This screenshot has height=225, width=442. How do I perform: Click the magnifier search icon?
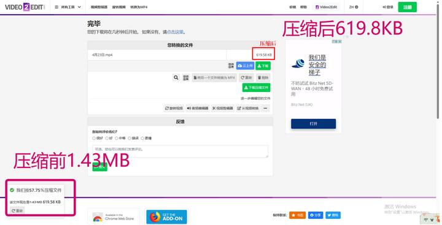(x=176, y=77)
